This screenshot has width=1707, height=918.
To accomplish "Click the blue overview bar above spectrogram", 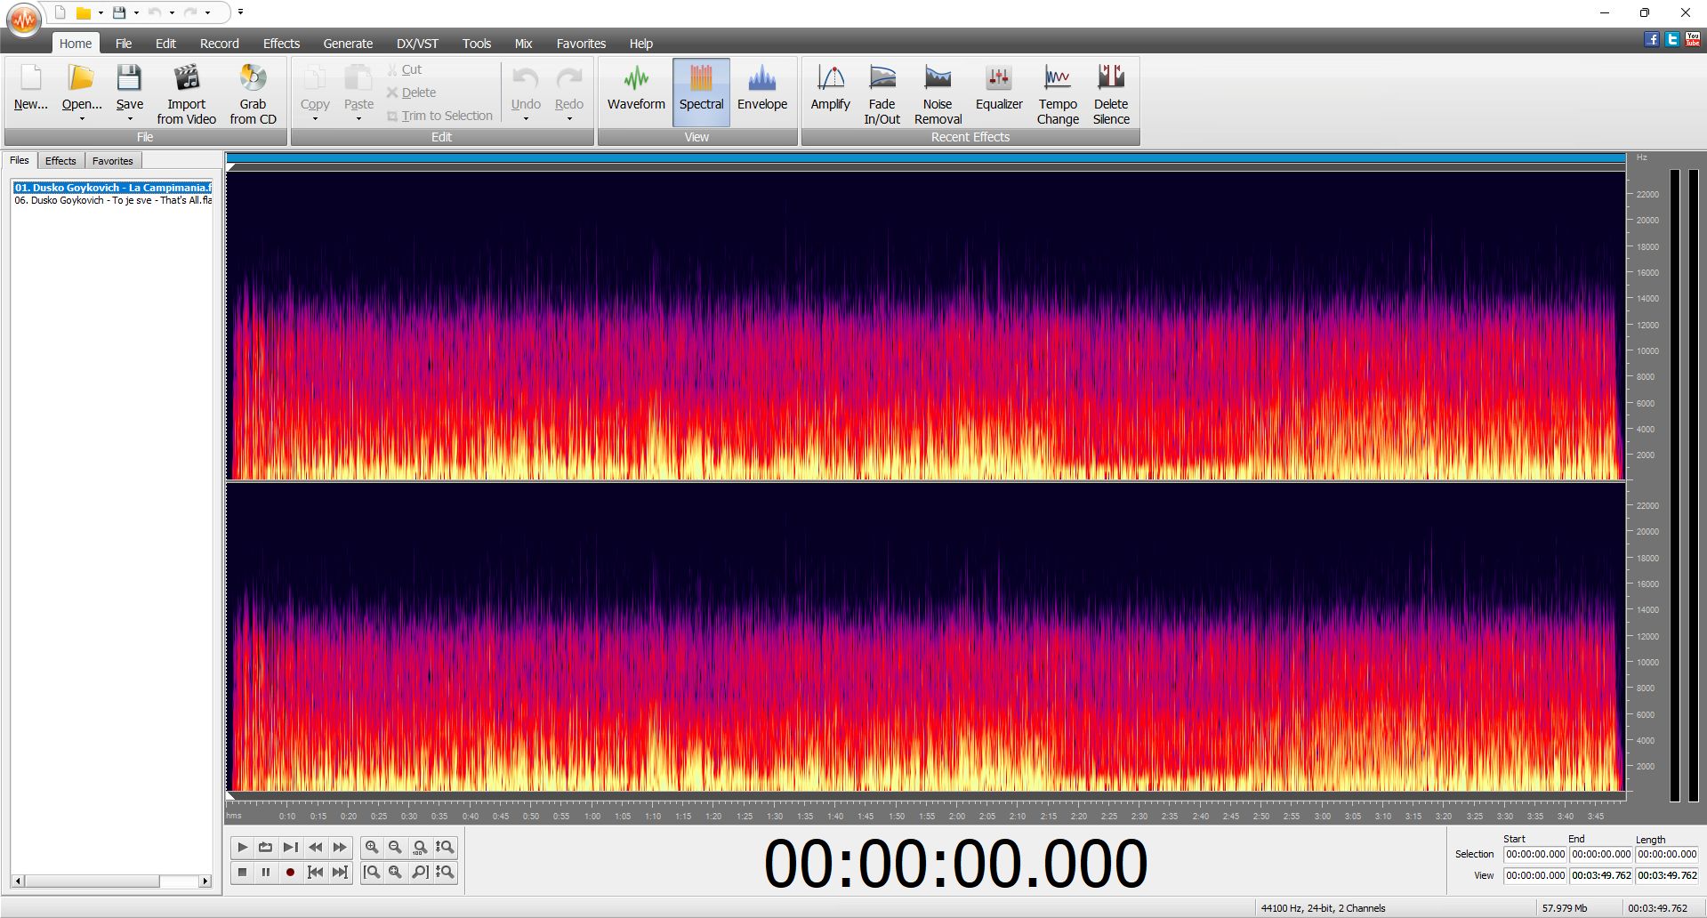I will (926, 158).
